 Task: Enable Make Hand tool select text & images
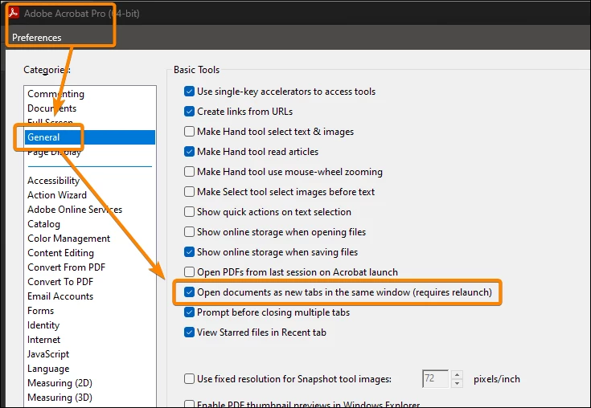coord(189,132)
